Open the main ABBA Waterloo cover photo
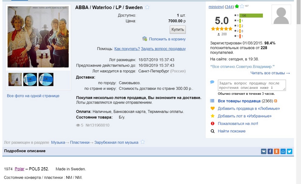301x184 pixels. click(38, 37)
